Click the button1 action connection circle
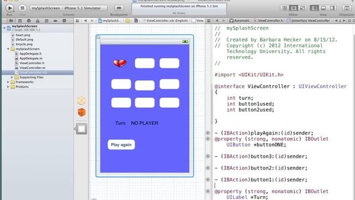This screenshot has height=200, width=355. [x=208, y=179]
